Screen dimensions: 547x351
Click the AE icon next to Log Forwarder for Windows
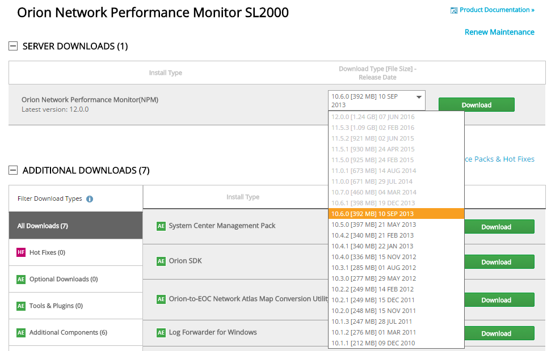point(161,333)
